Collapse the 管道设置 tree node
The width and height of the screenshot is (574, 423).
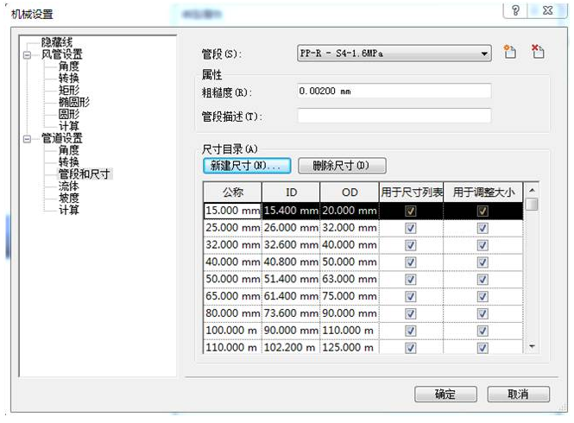pos(28,138)
